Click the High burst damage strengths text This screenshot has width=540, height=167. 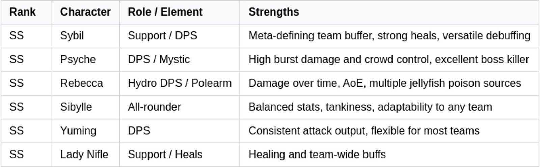(388, 59)
